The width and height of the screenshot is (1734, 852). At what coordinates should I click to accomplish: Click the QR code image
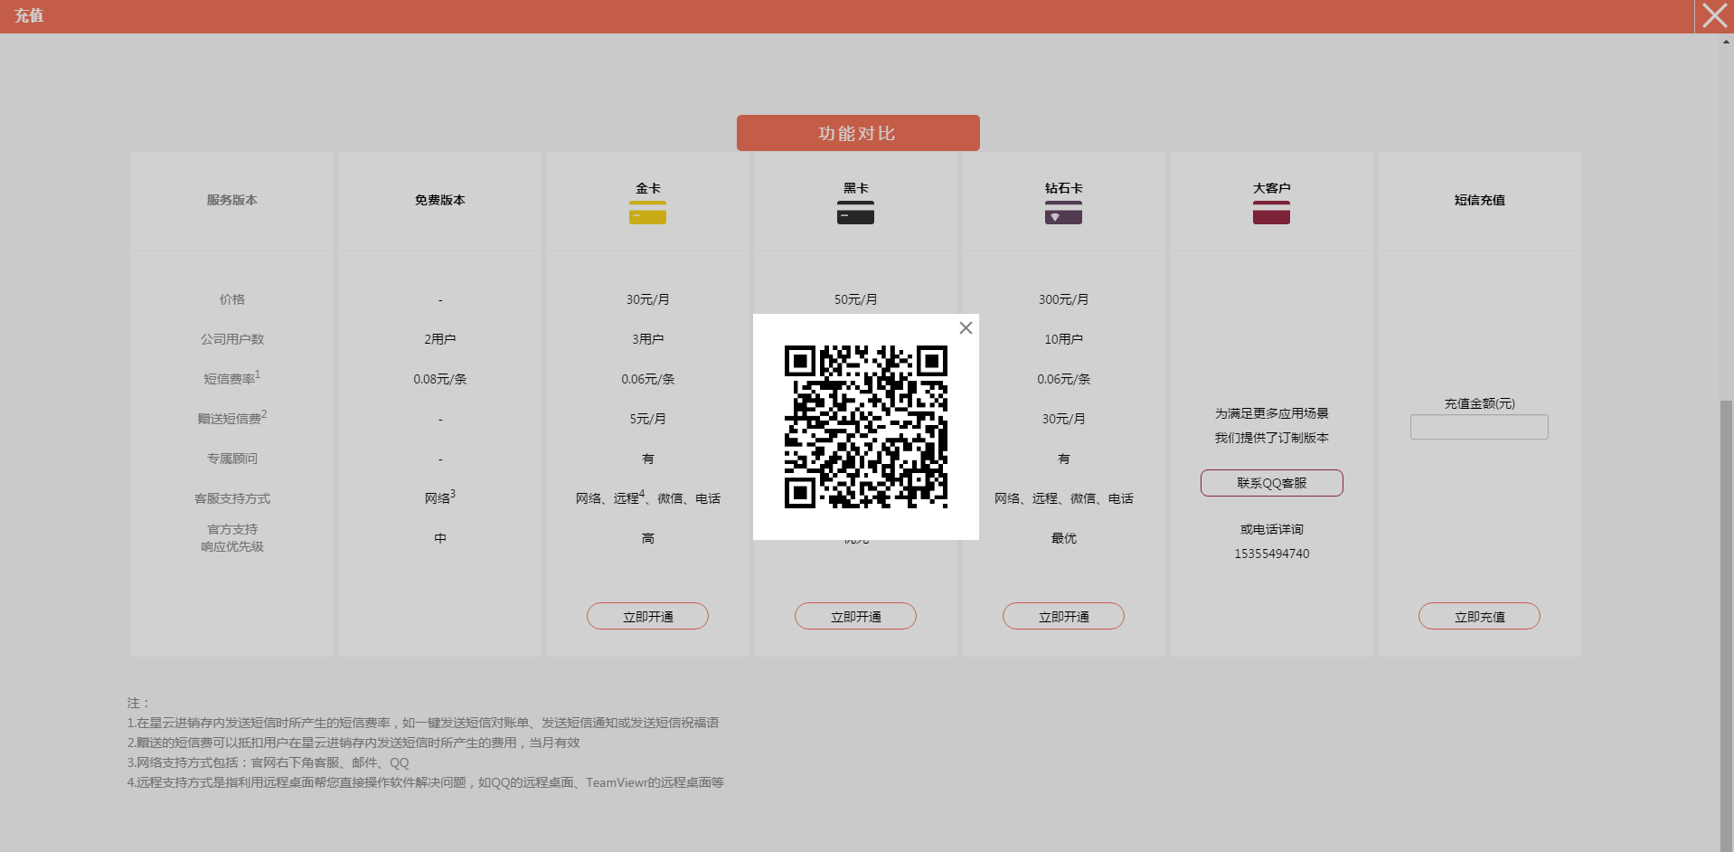(865, 427)
